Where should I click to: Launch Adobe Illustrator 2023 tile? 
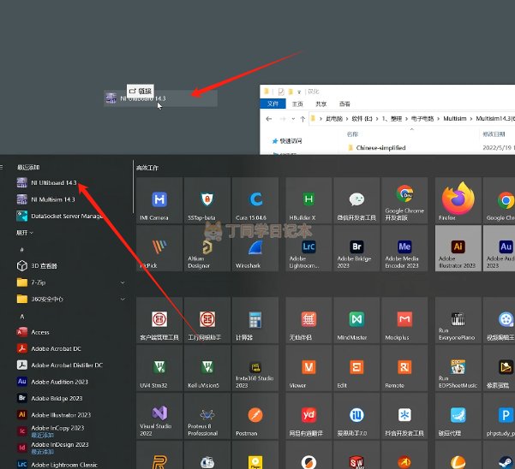point(458,250)
